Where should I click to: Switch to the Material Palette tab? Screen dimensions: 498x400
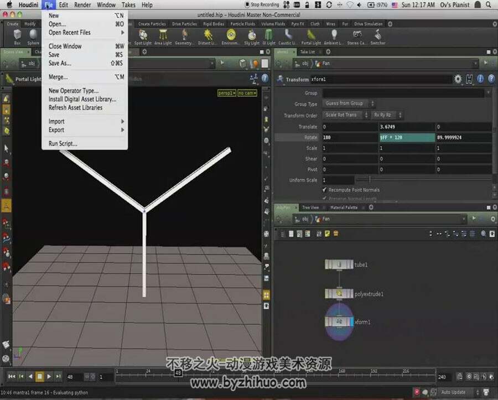click(344, 207)
